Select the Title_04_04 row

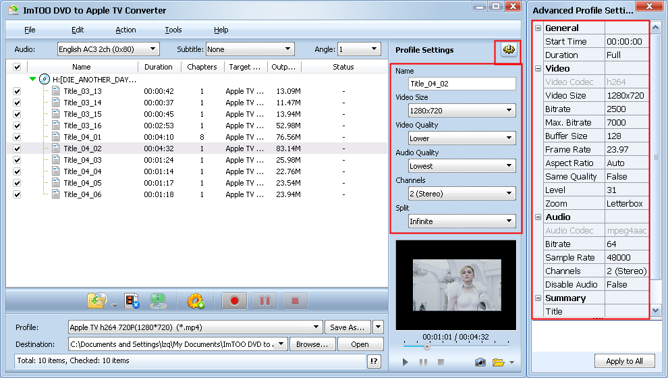pos(197,171)
